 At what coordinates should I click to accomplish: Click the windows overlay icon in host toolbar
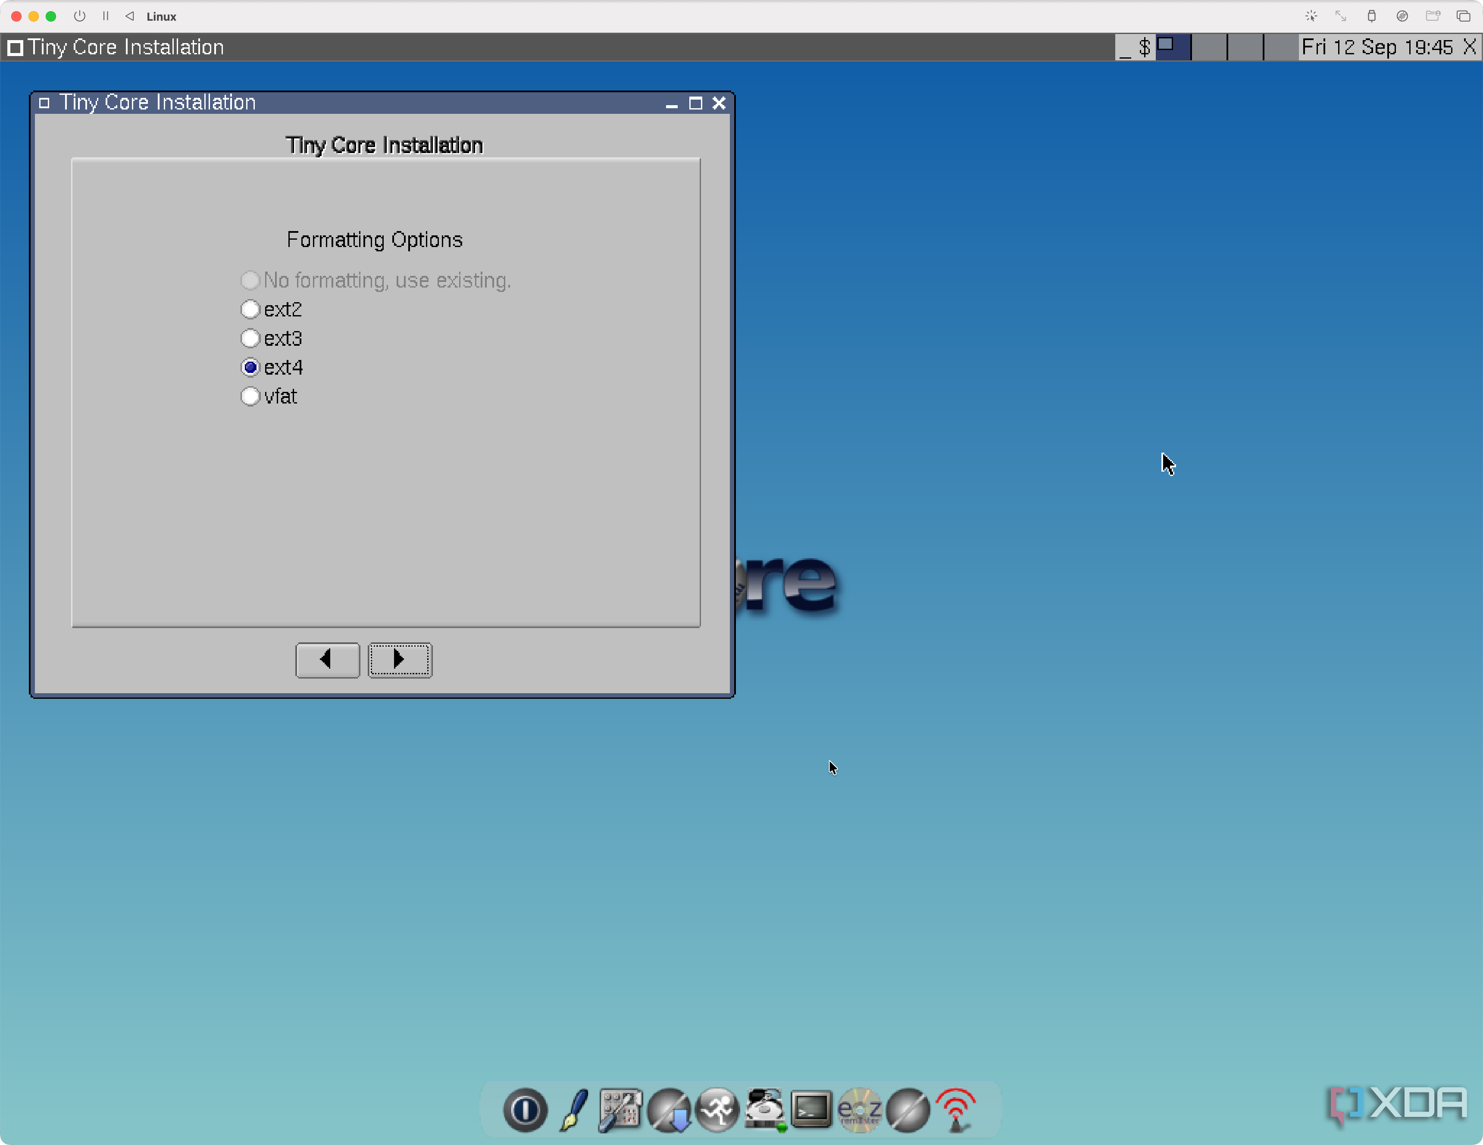[1463, 16]
